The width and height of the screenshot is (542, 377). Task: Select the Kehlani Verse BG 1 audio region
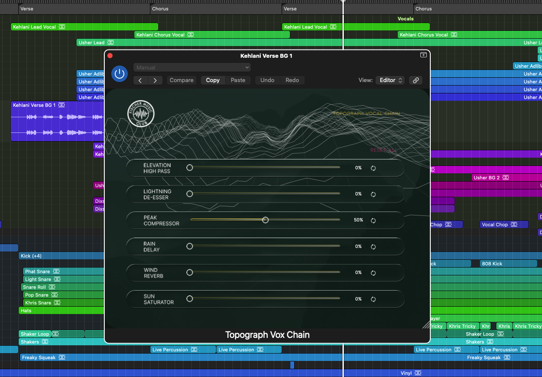pos(57,121)
